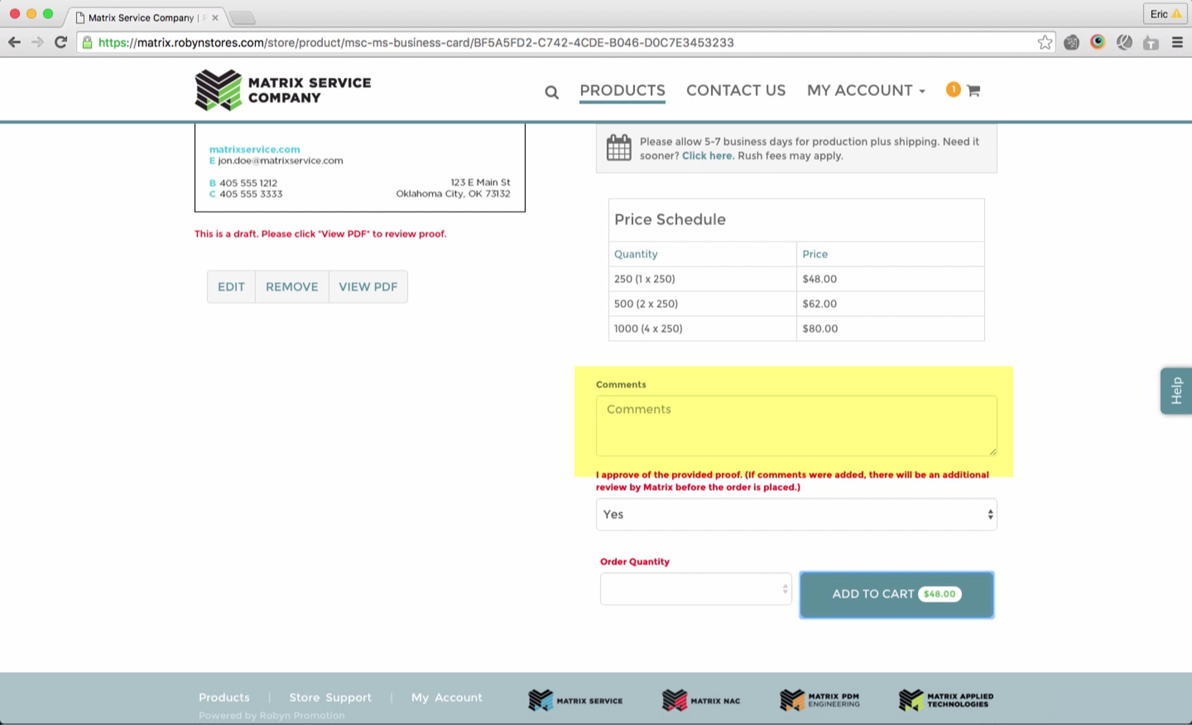Open the Contact Us nav item
The image size is (1192, 725).
[736, 90]
